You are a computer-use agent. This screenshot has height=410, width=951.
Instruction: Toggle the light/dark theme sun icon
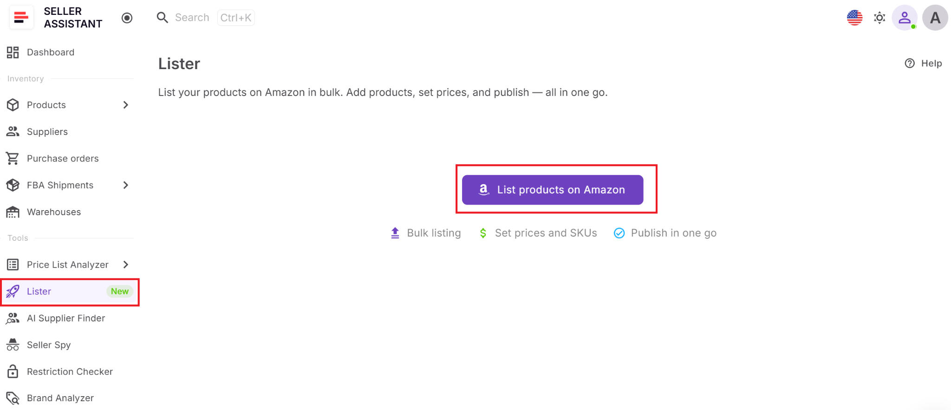point(879,18)
